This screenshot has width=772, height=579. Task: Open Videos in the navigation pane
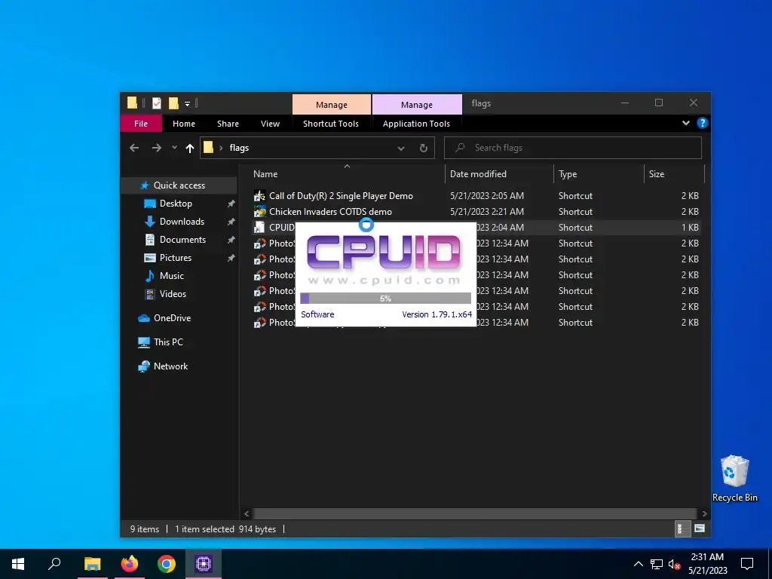173,294
